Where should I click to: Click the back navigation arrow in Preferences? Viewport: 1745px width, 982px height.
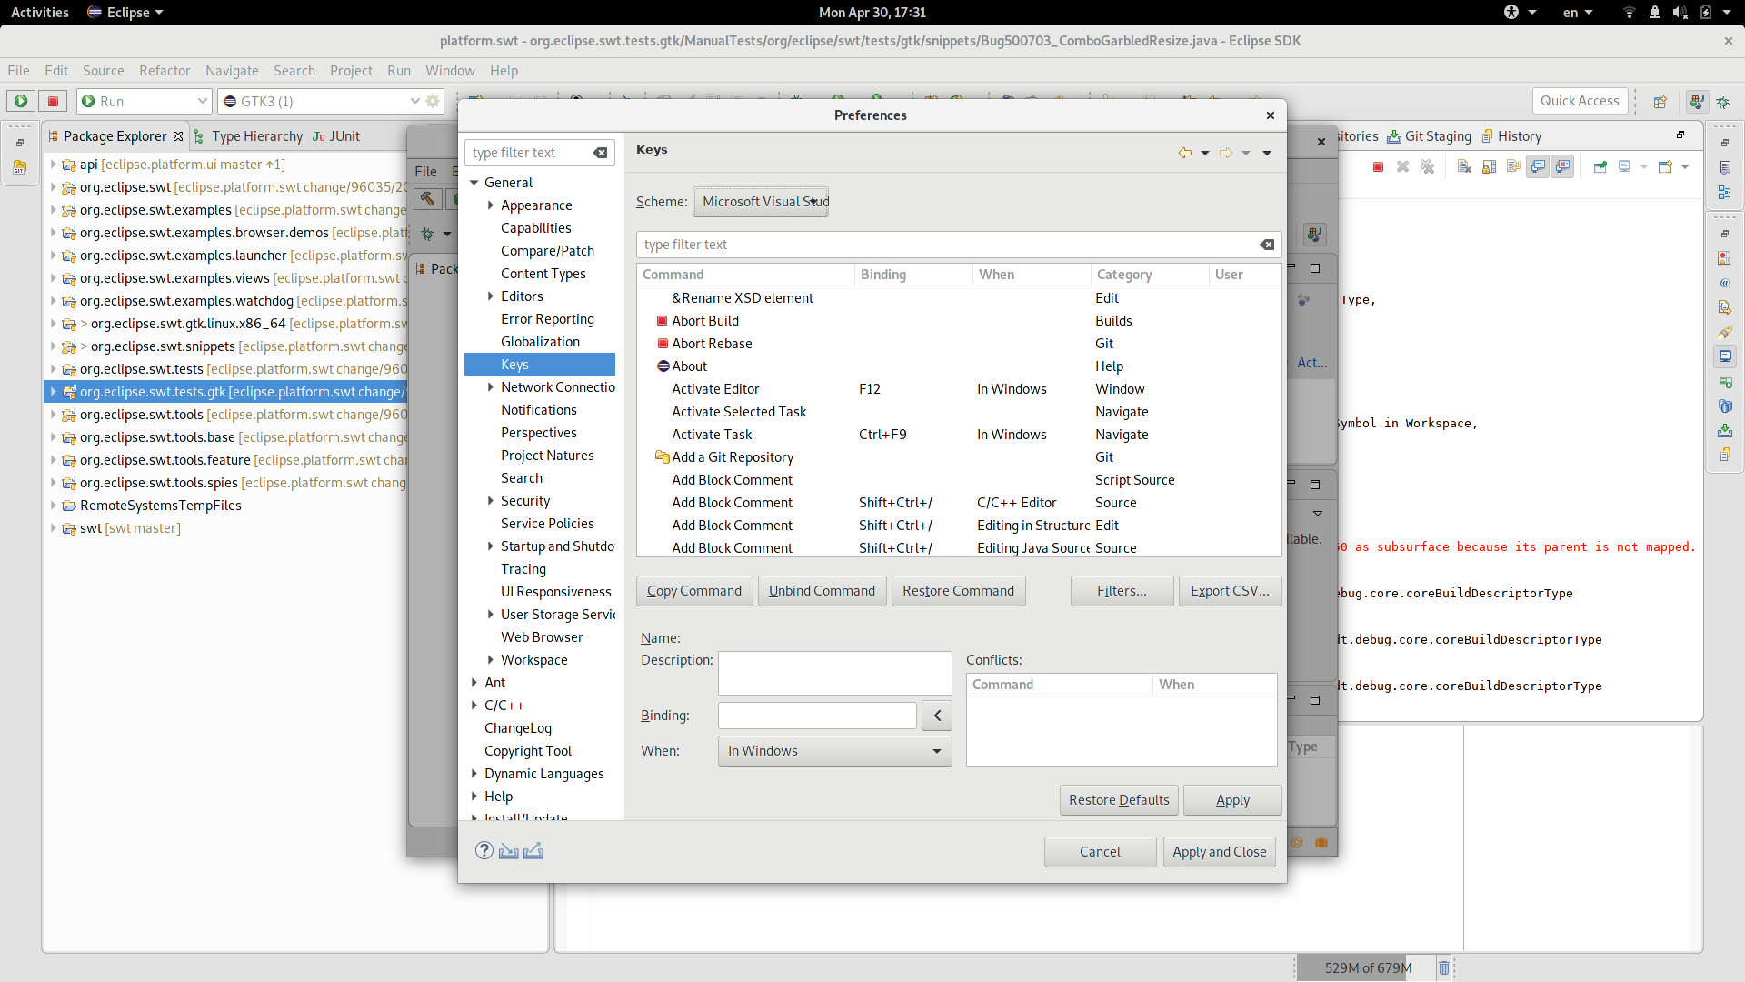(1184, 153)
